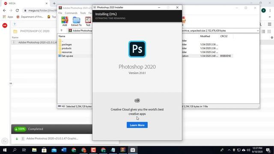Sort WinRAR list by Name column
Viewport: 274px width, 154px height.
click(62, 36)
